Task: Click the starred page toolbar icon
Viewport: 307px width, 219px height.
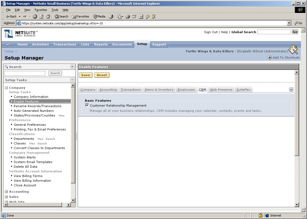Action: coord(148,17)
